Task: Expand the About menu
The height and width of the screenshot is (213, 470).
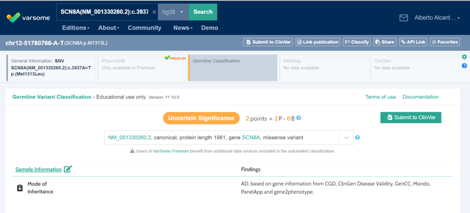Action: coord(109,28)
